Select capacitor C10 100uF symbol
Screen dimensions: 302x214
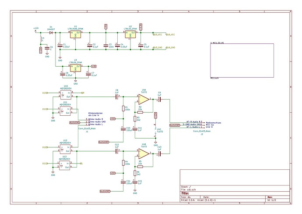coord(123,129)
